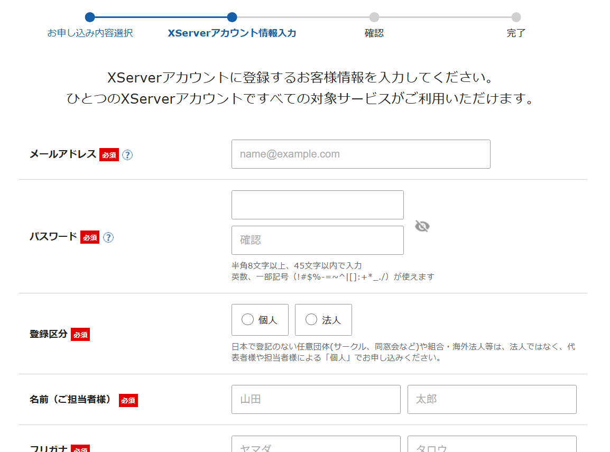Screen dimensions: 610x452
Task: Click the 必須 badge beside 名前（ご担当者様）
Action: pyautogui.click(x=128, y=400)
